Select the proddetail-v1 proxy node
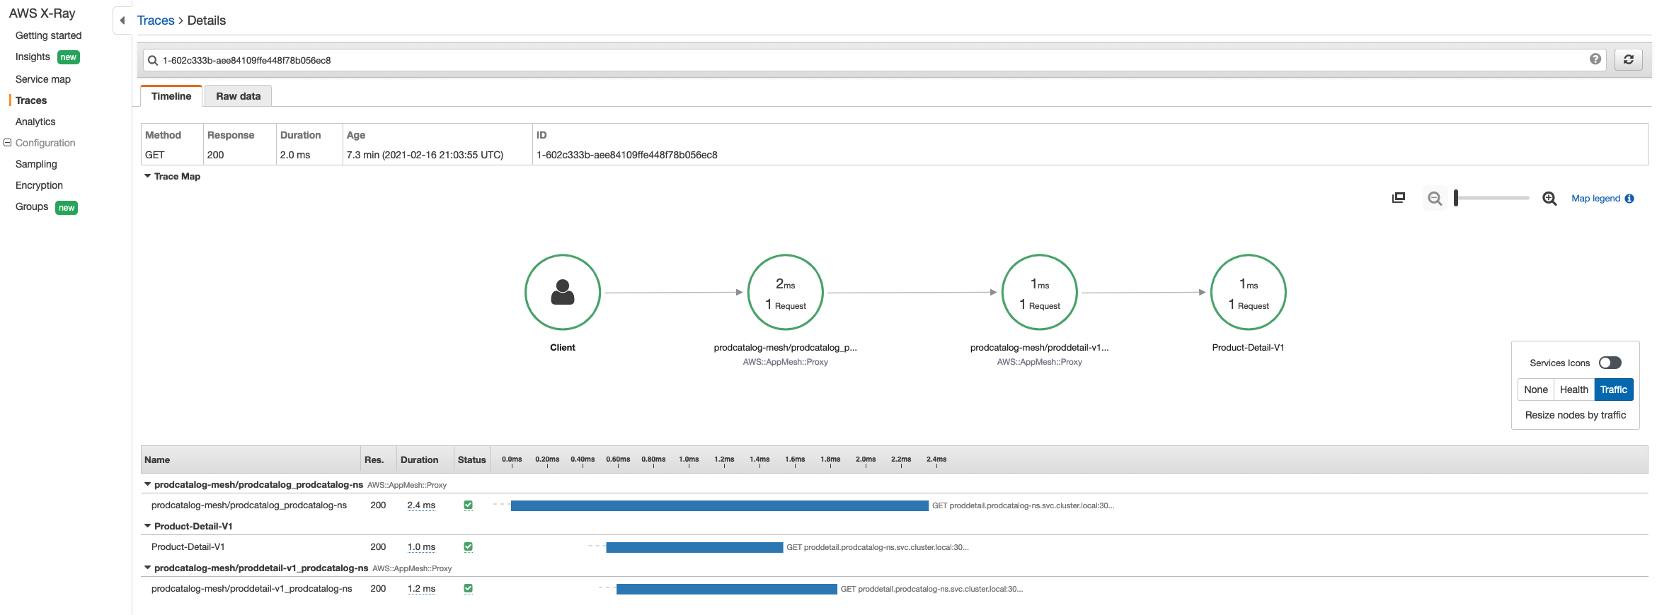 pyautogui.click(x=1039, y=292)
